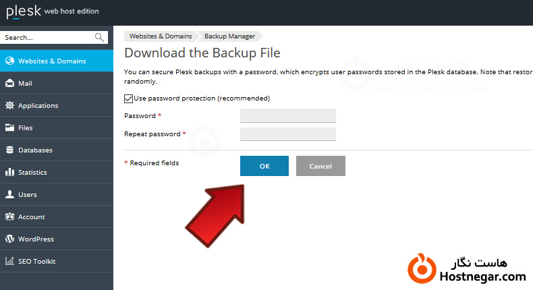
Task: Click the Applications gear icon
Action: point(9,105)
